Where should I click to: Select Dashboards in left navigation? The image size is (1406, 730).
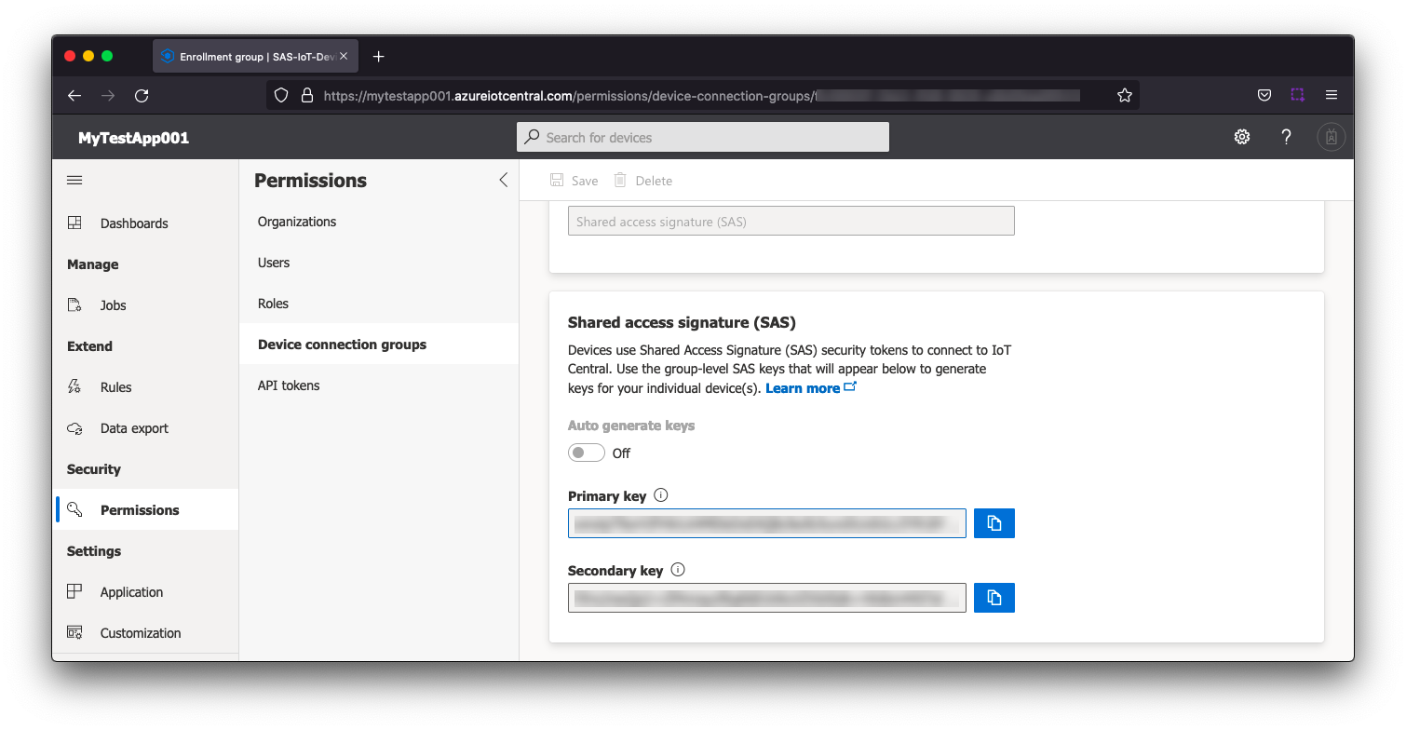click(x=134, y=223)
